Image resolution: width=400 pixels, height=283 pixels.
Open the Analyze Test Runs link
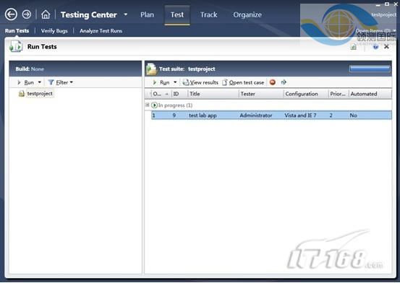(101, 31)
